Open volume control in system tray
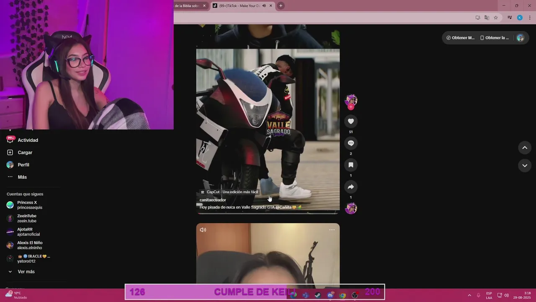The width and height of the screenshot is (536, 302). tap(506, 295)
